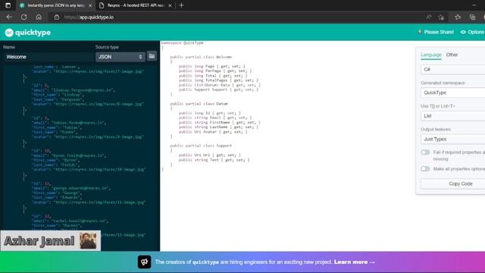This screenshot has height=273, width=485.
Task: Click the folder icon to load sample
Action: coord(152,56)
